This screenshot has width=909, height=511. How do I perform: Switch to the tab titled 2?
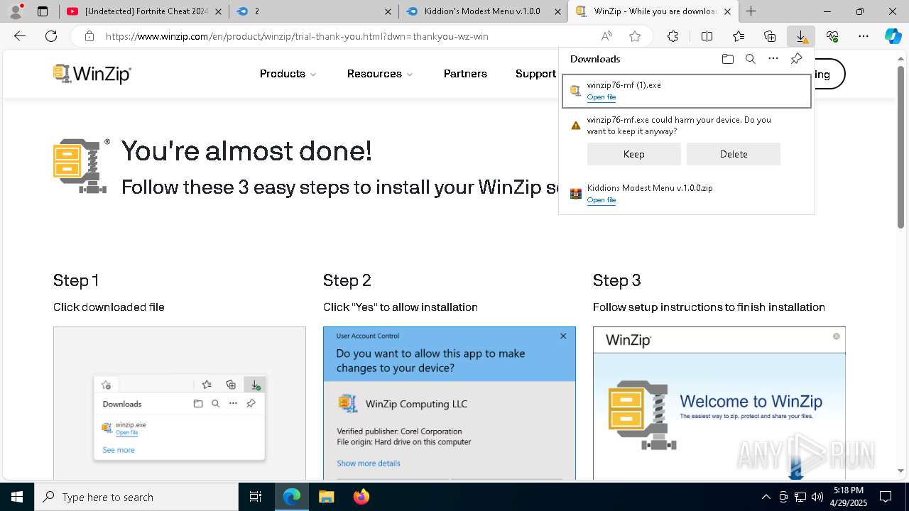pos(313,11)
